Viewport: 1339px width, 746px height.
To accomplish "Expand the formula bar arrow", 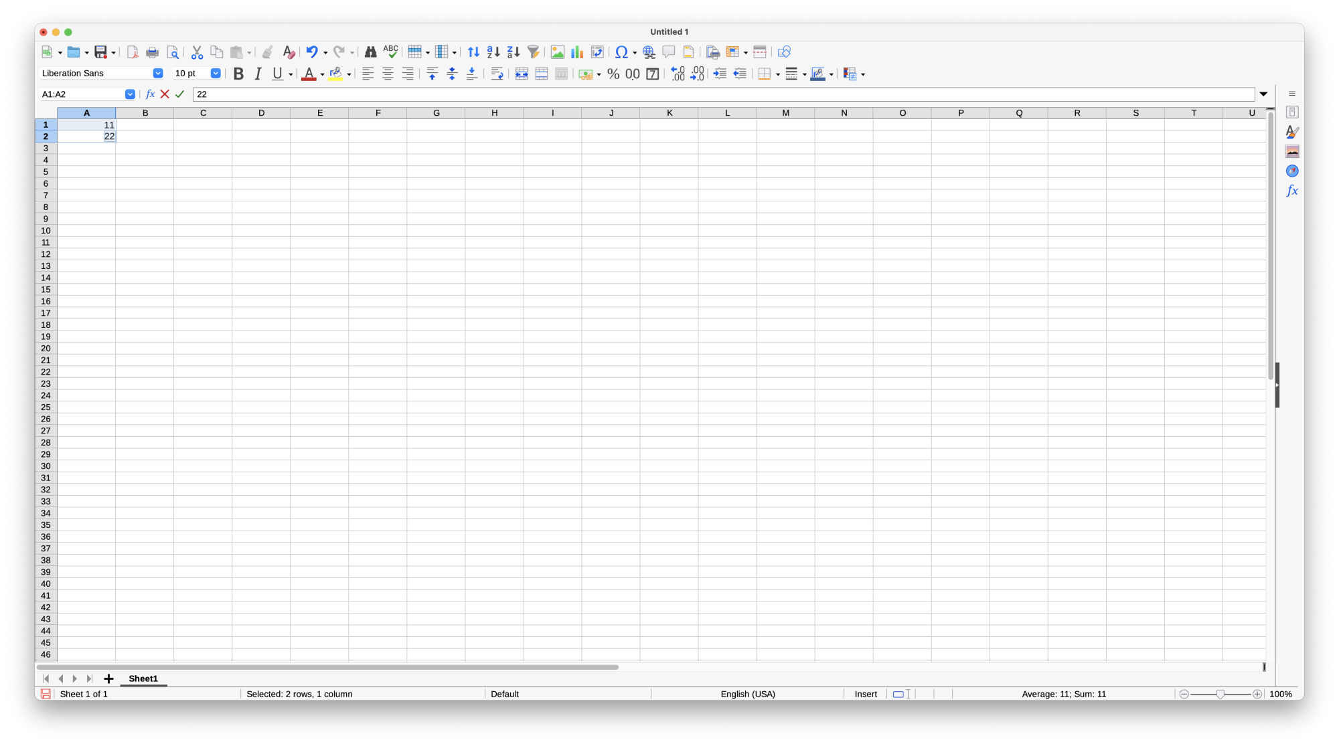I will [x=1263, y=94].
